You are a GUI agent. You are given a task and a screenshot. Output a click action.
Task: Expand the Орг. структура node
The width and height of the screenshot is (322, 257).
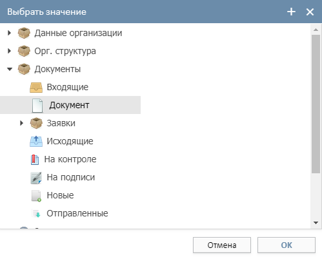(x=9, y=51)
